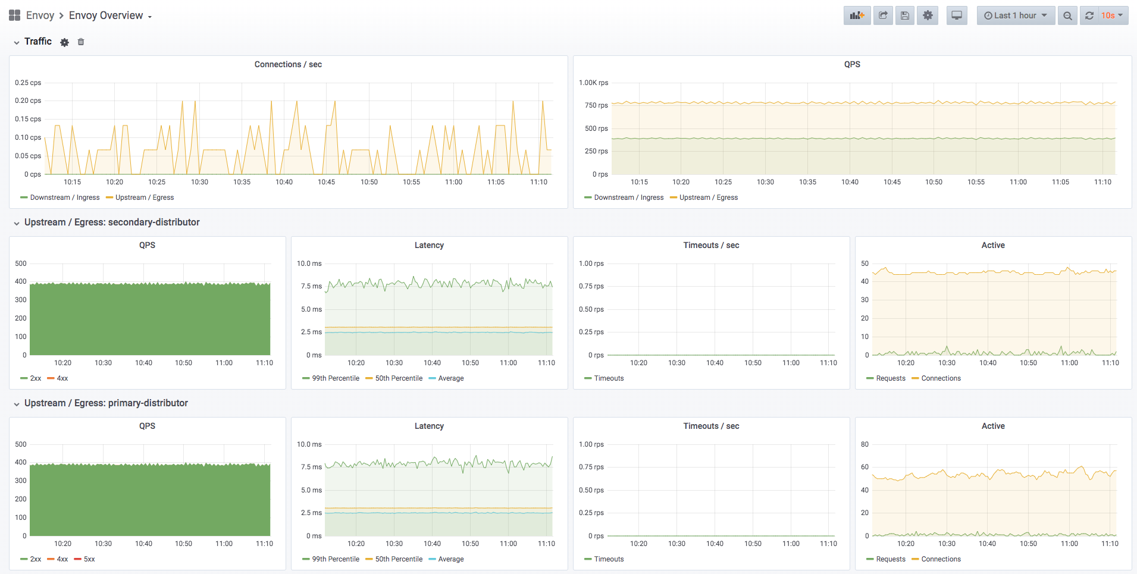Click the Upstream / Egress: secondary-distributor row title
The width and height of the screenshot is (1137, 574).
click(x=112, y=222)
